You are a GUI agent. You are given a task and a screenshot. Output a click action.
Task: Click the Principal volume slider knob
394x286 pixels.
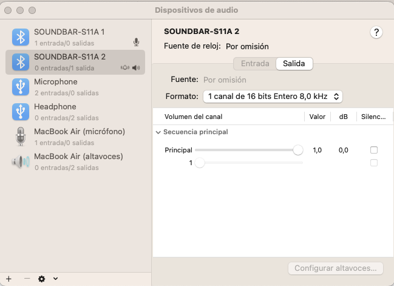point(298,150)
